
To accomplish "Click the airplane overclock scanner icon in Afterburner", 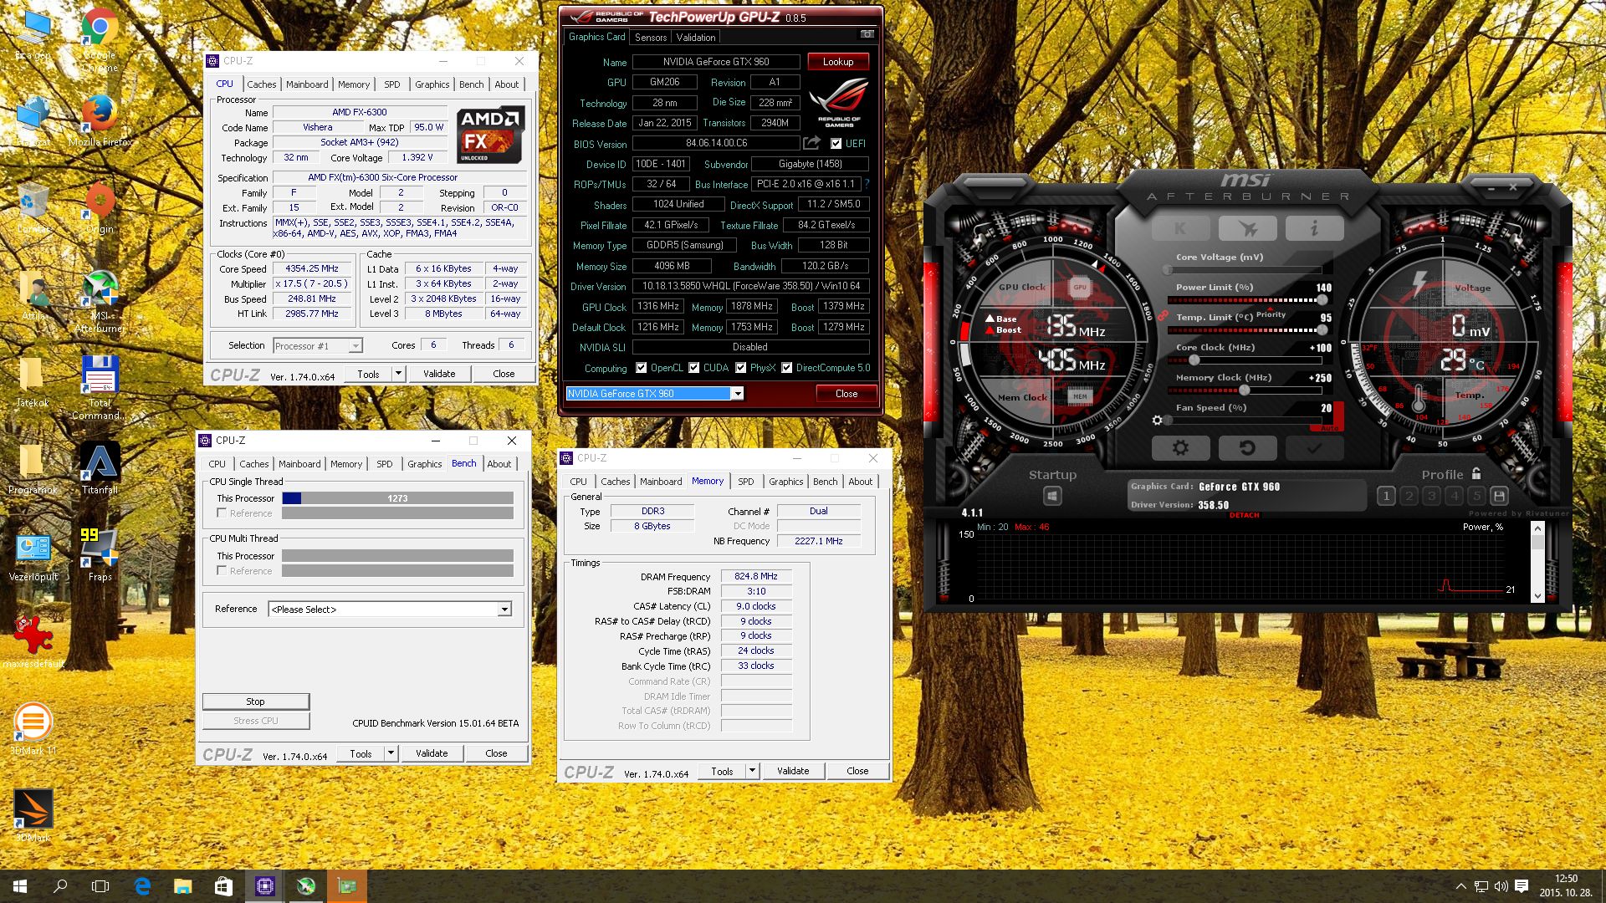I will 1247,228.
